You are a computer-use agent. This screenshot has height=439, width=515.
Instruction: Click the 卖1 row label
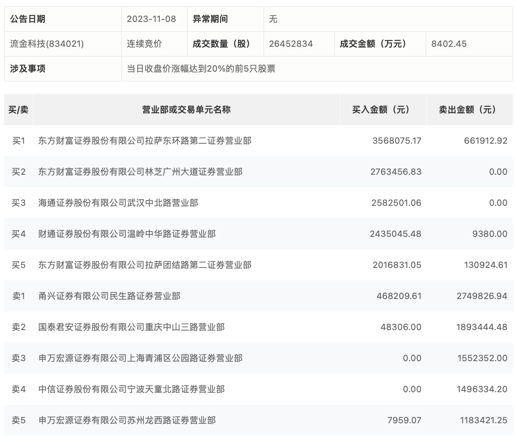click(19, 296)
